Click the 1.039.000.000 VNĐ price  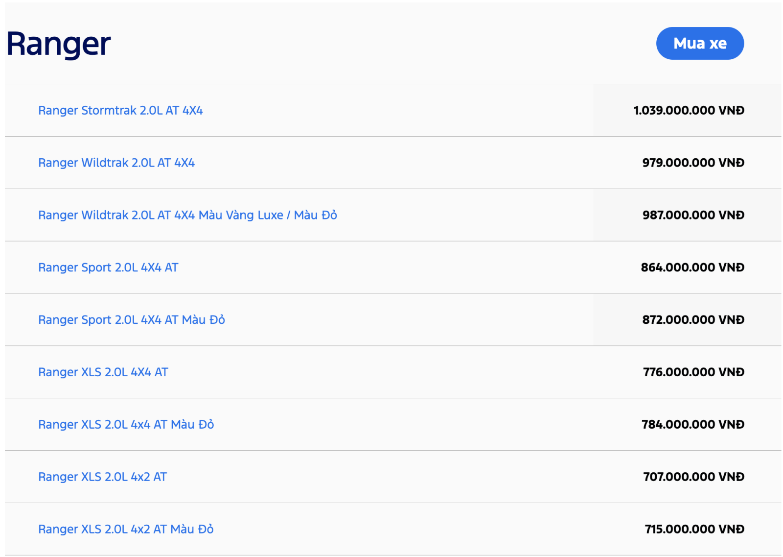(x=689, y=111)
